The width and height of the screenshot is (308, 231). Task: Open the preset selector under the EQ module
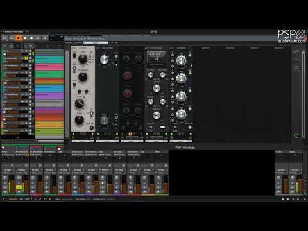coord(181,141)
